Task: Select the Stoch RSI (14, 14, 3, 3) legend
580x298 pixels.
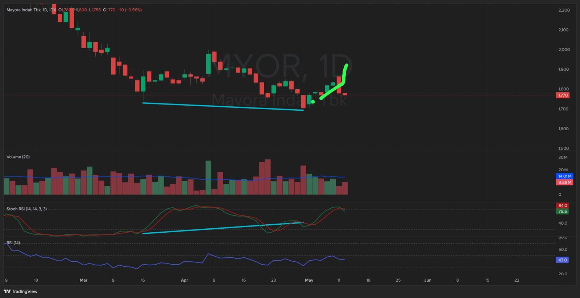Action: [x=26, y=209]
